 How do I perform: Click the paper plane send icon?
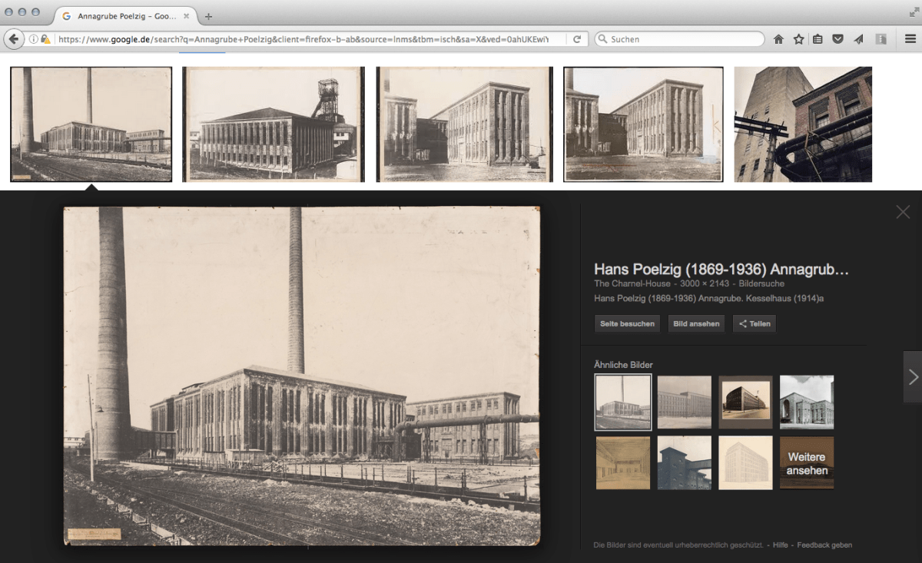click(858, 39)
